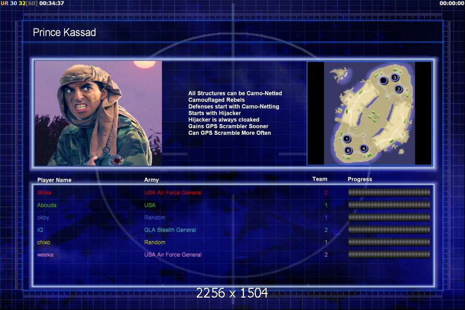Click IG's army GLA Stealth General
Viewport: 465px width, 310px height.
170,230
